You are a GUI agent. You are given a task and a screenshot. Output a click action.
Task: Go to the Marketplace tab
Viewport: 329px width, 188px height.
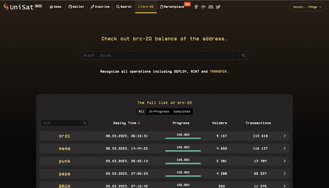coord(172,7)
